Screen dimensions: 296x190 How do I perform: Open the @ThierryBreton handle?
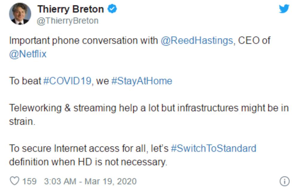68,21
